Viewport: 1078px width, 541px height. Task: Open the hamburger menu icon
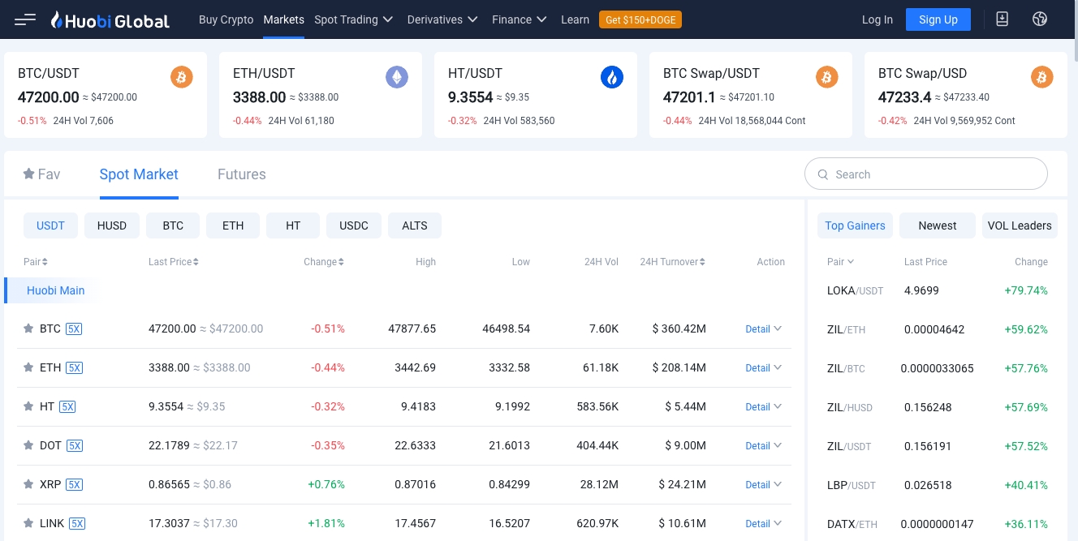25,19
